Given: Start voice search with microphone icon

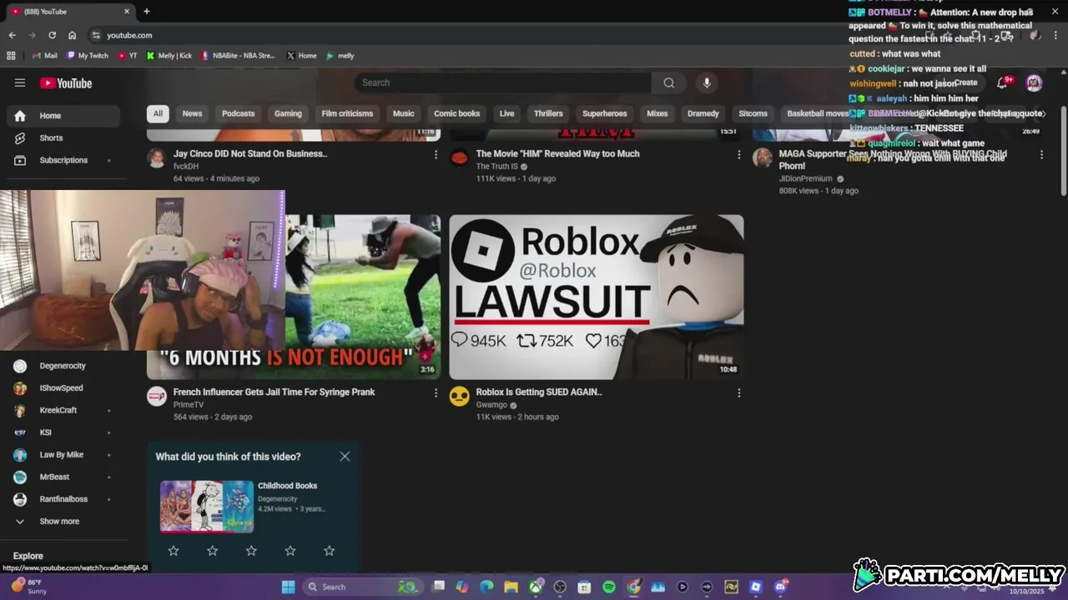Looking at the screenshot, I should click(707, 82).
